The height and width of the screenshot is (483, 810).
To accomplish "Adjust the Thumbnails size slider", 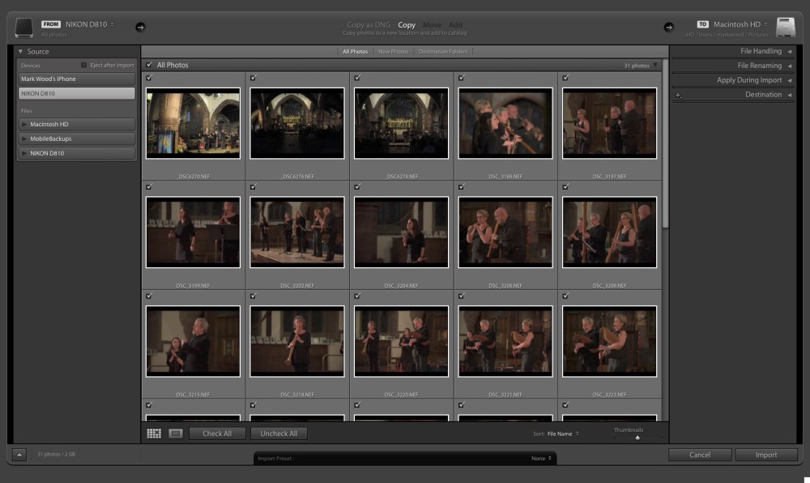I will tap(637, 438).
